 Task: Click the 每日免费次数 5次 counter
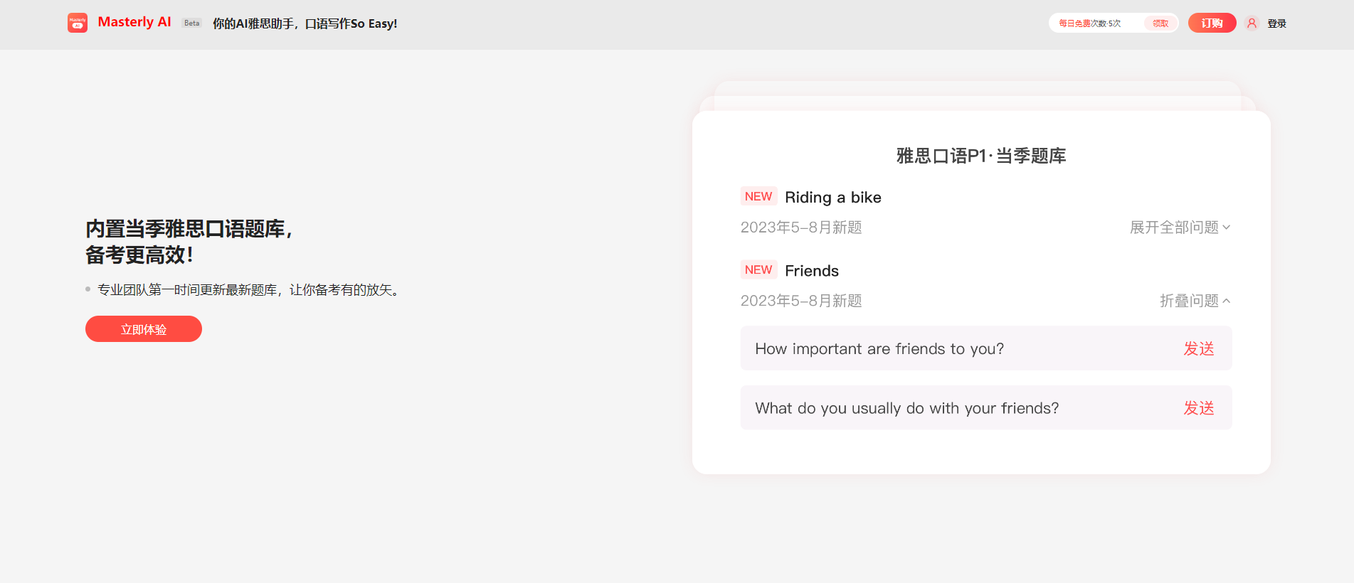click(1089, 23)
